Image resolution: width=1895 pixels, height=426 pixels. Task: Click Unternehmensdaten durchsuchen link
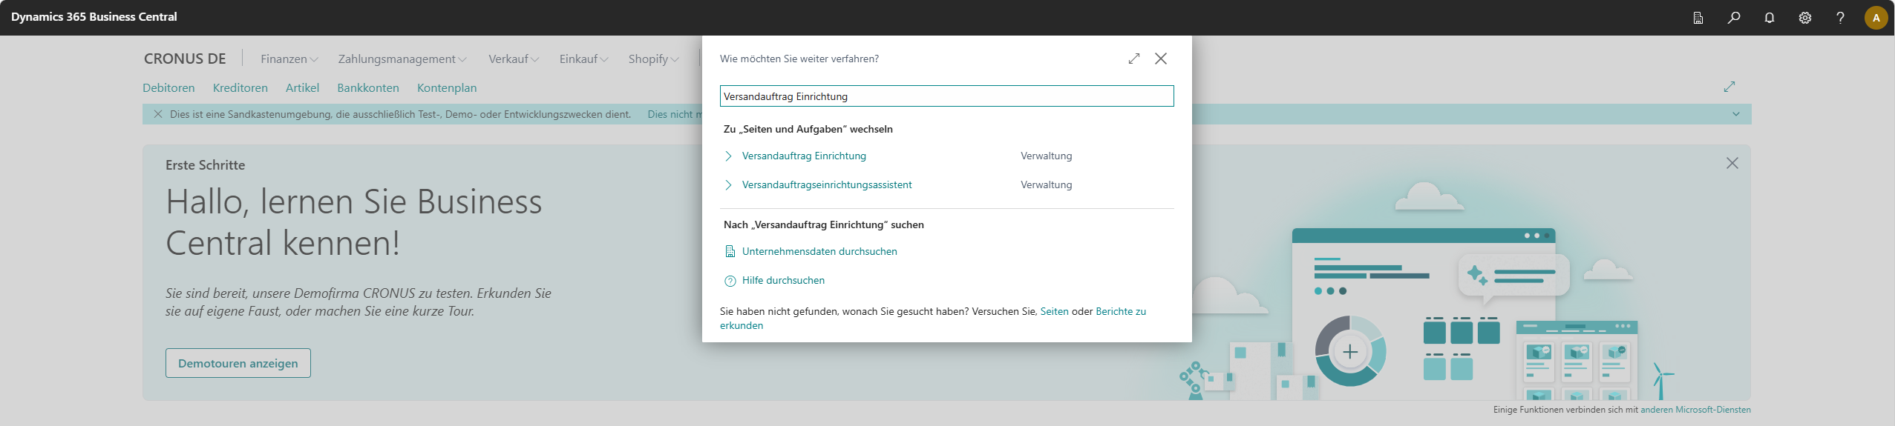point(819,251)
